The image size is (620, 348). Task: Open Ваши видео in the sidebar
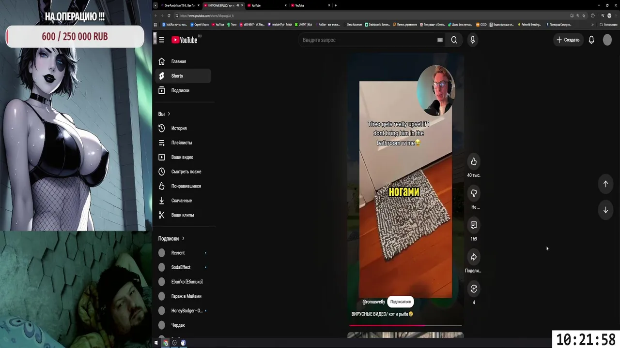click(183, 157)
